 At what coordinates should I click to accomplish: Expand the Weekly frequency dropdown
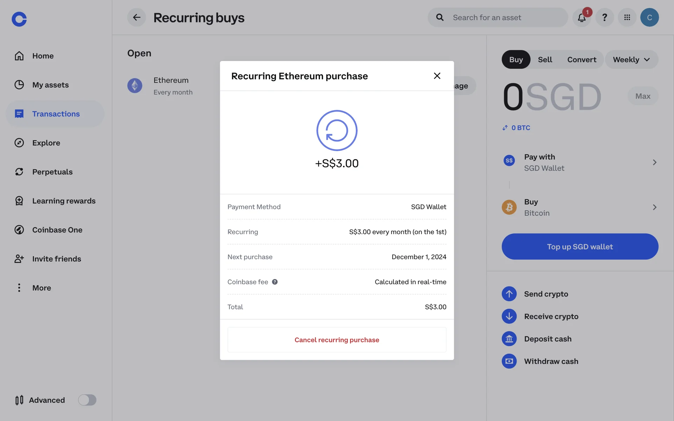point(631,60)
